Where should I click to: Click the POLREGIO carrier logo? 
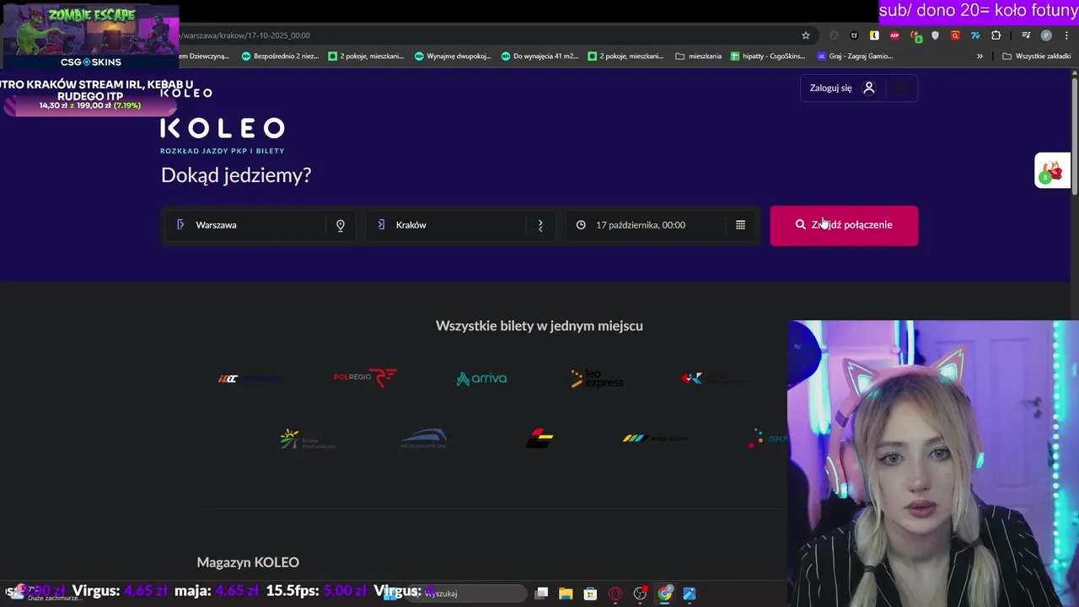tap(365, 377)
